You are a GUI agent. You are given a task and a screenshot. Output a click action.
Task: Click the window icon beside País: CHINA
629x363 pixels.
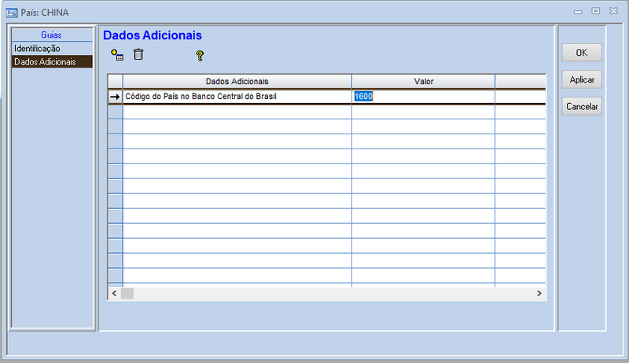point(12,12)
